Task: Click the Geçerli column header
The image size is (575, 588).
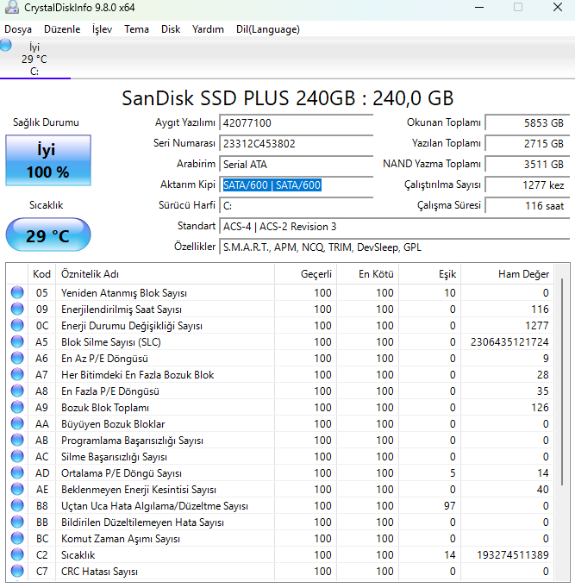Action: (305, 274)
